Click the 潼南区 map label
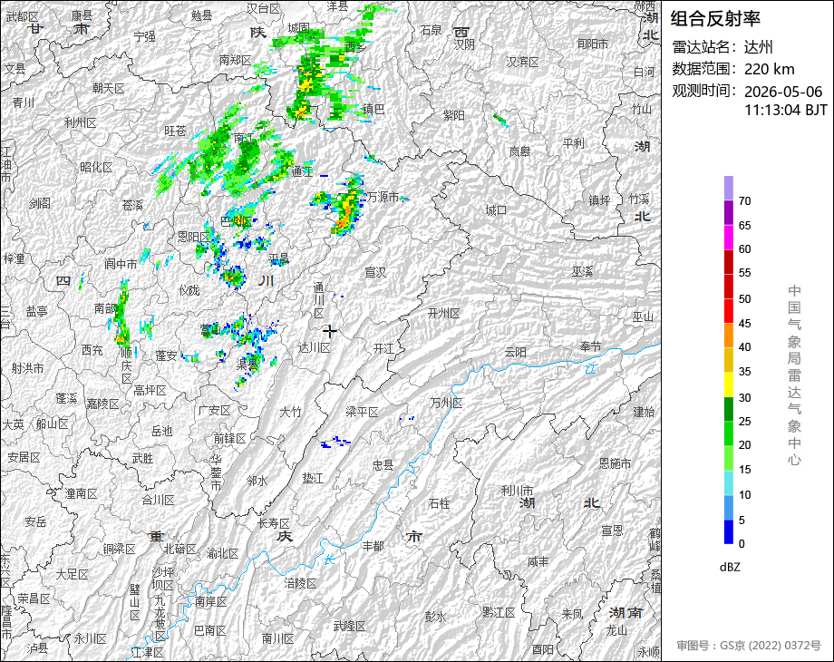 click(82, 493)
